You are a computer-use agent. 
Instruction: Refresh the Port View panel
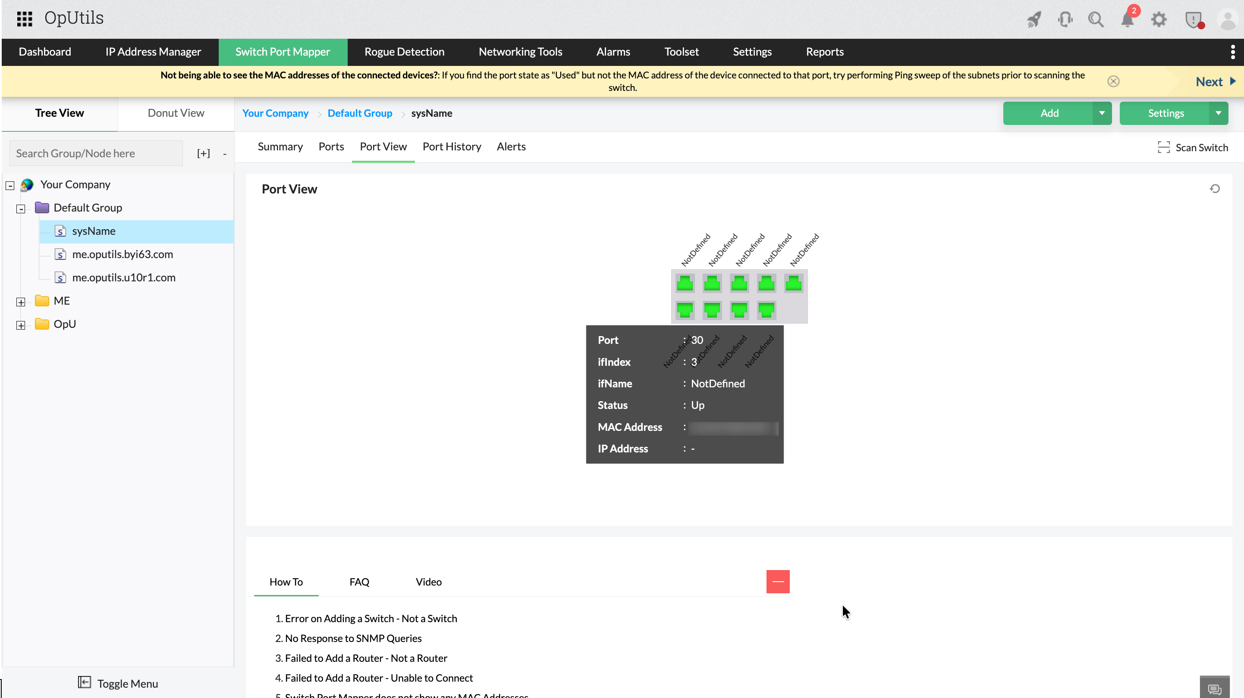(1215, 189)
